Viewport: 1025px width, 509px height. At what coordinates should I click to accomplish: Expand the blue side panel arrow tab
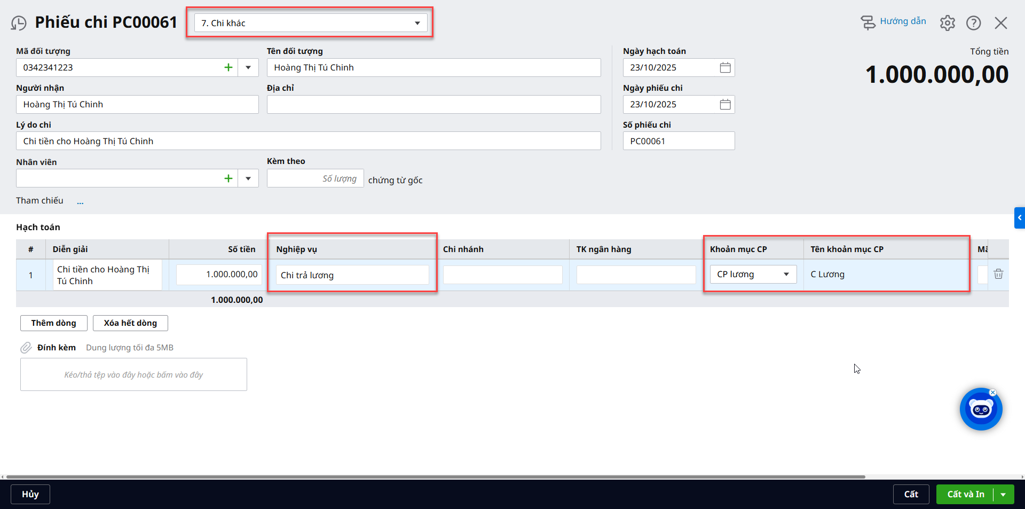click(1019, 218)
